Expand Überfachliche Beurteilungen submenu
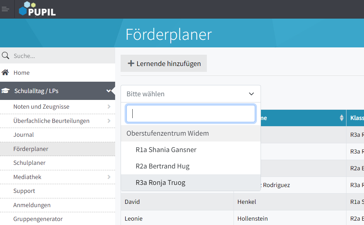 pyautogui.click(x=109, y=121)
